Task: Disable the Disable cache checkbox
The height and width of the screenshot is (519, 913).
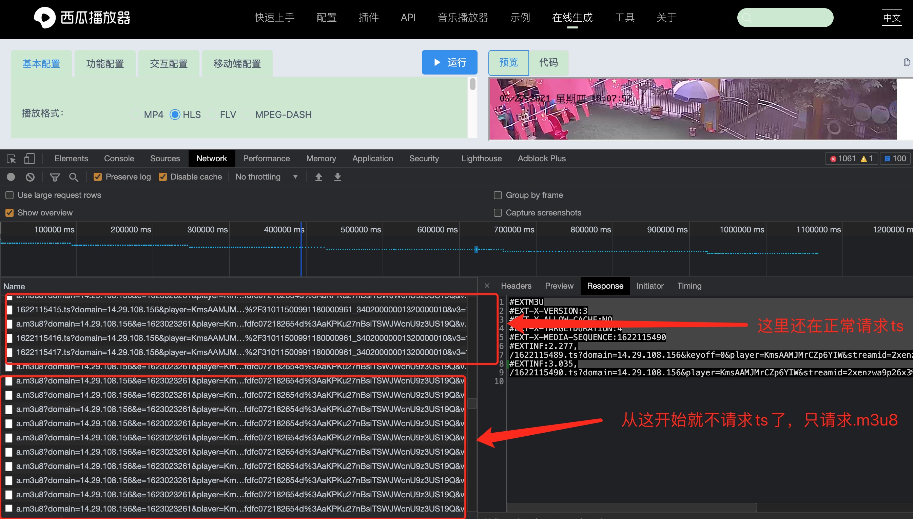Action: [x=163, y=177]
